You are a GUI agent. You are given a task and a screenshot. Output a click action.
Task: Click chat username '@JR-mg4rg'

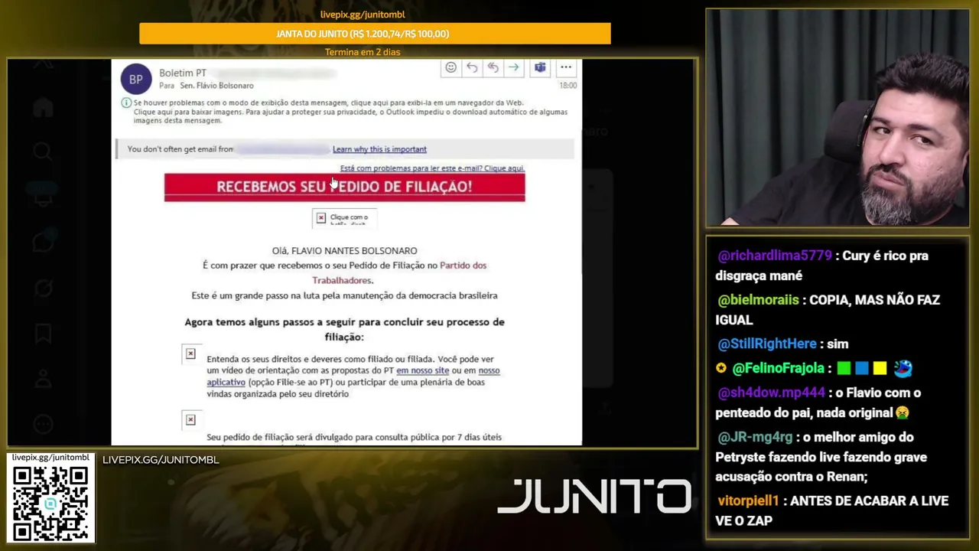tap(755, 437)
